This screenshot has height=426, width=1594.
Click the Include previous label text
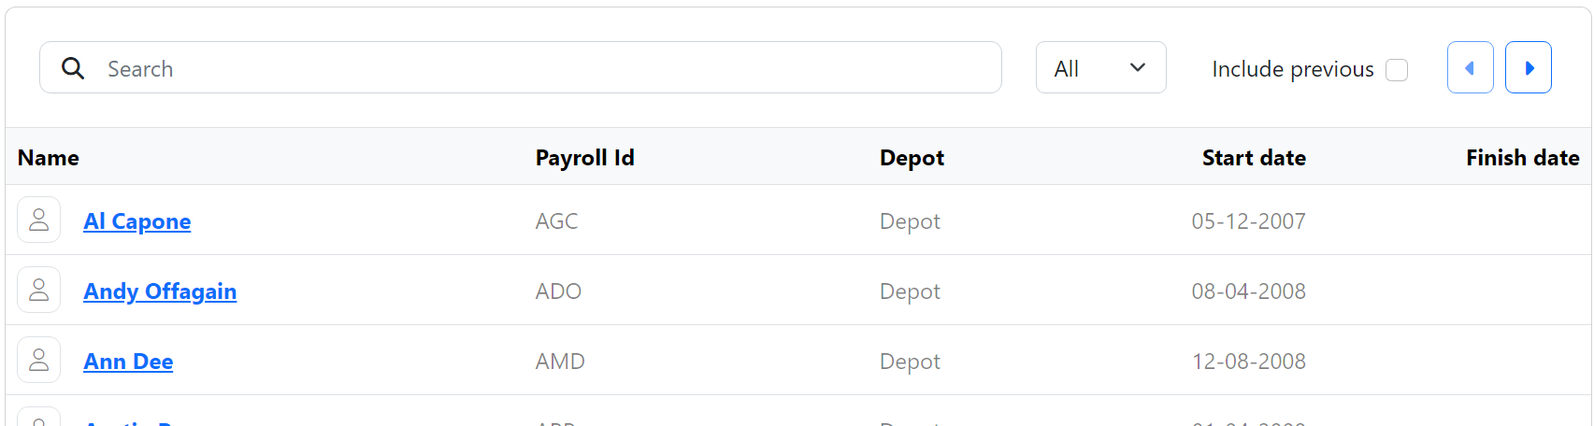tap(1292, 69)
